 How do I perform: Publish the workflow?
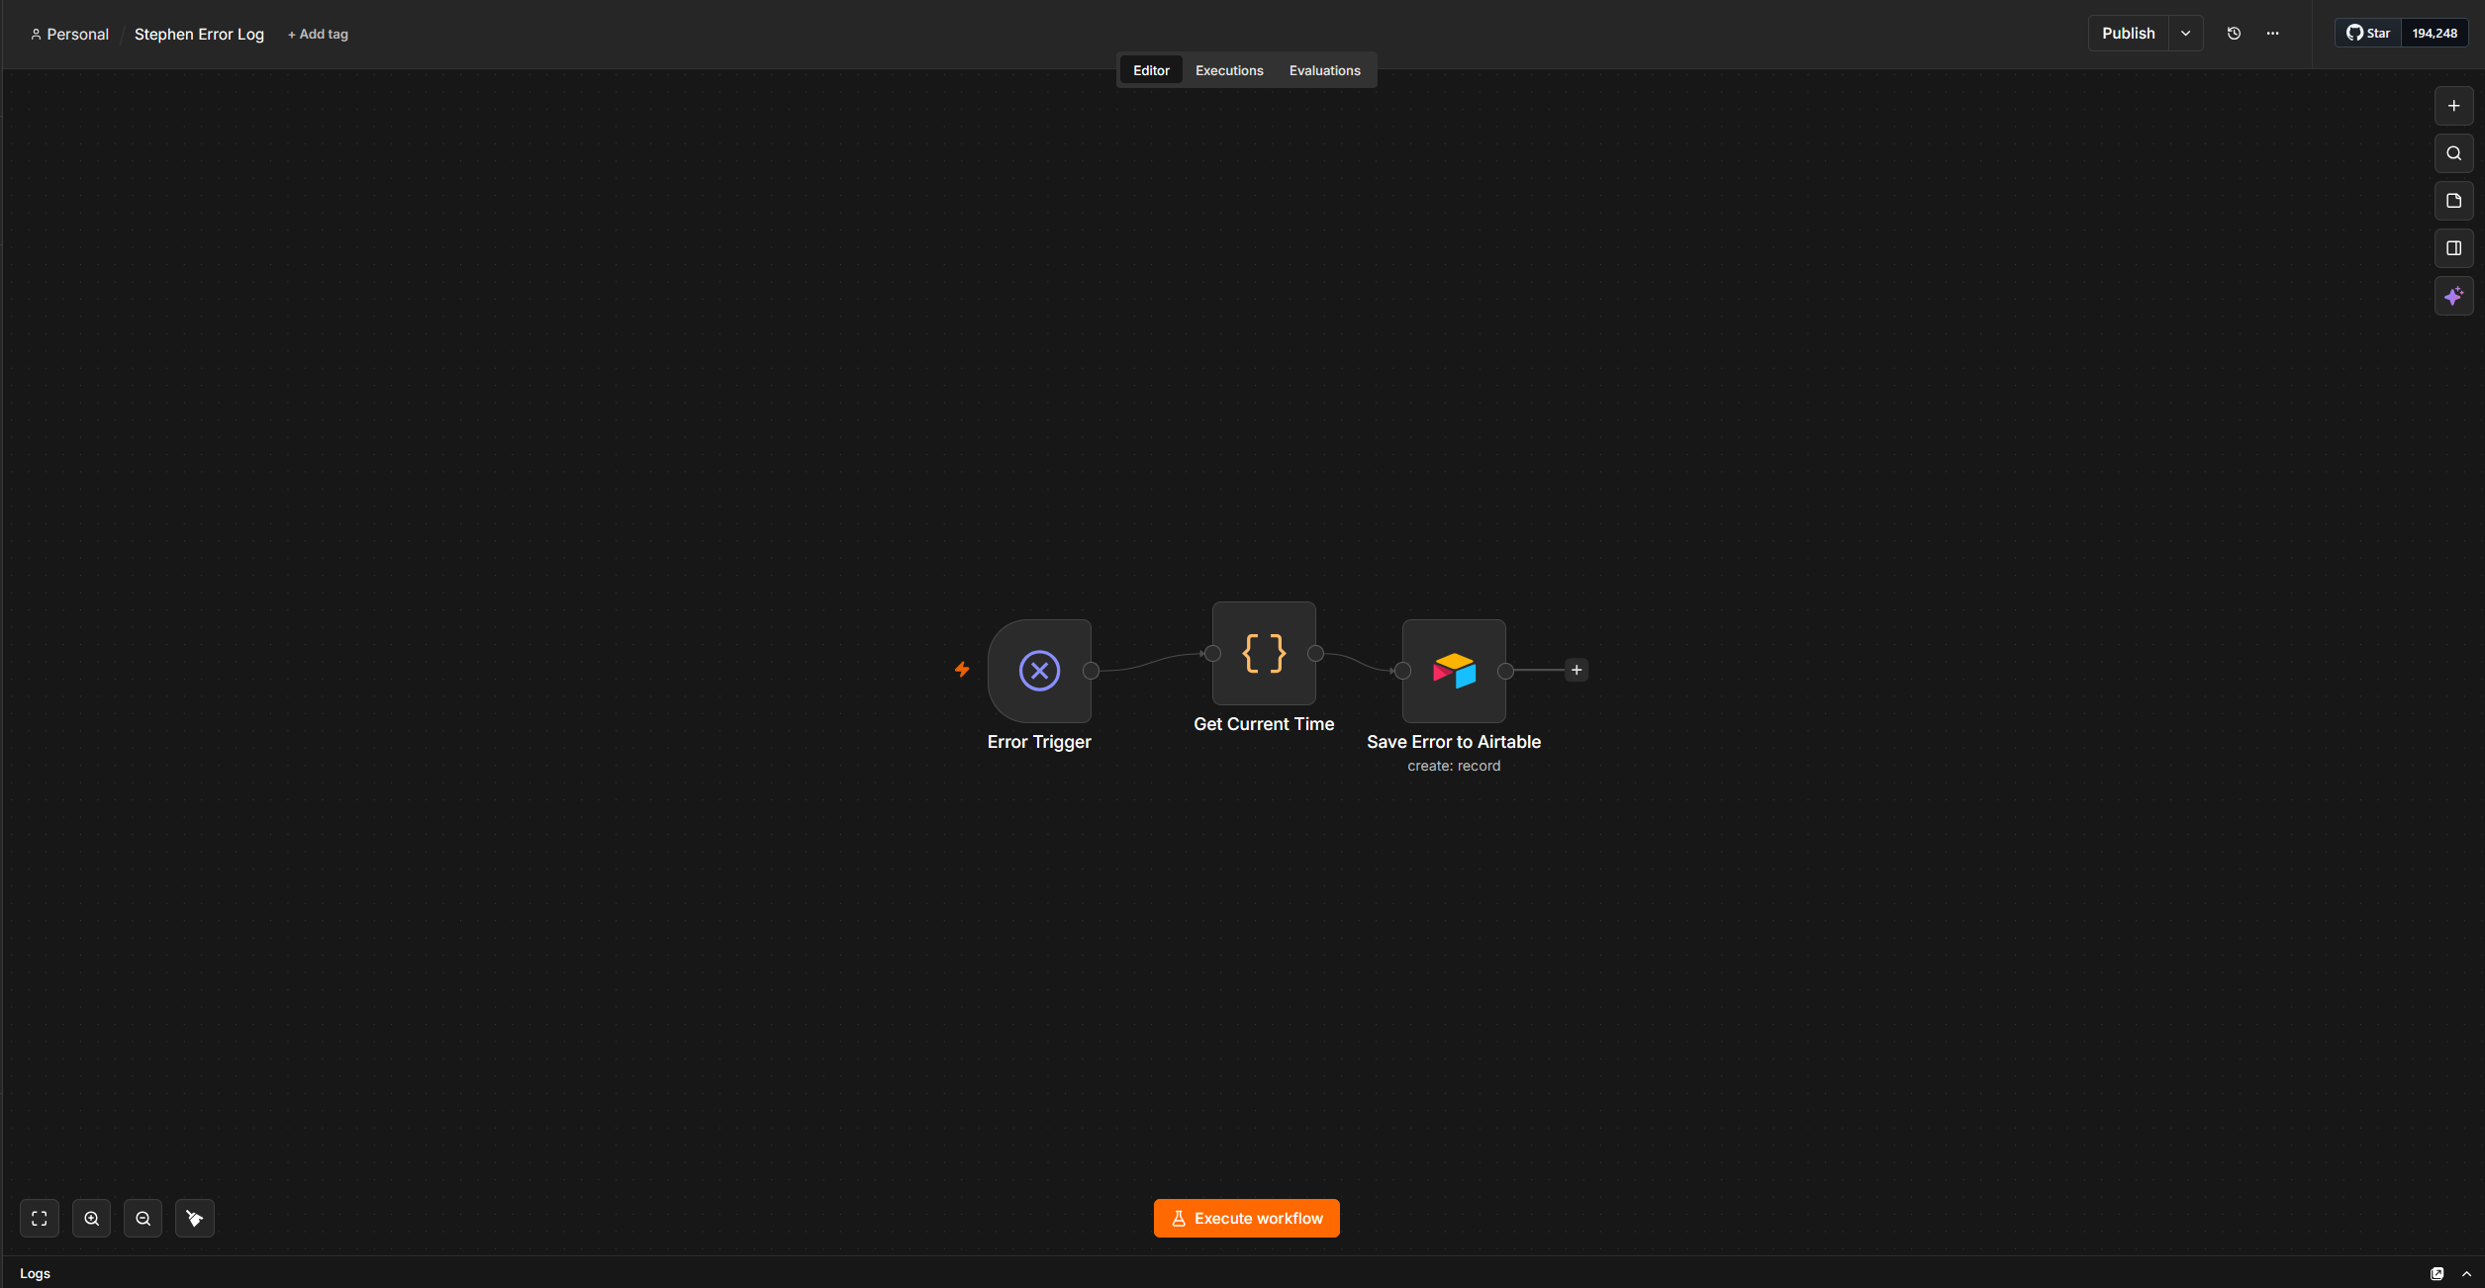(x=2128, y=34)
